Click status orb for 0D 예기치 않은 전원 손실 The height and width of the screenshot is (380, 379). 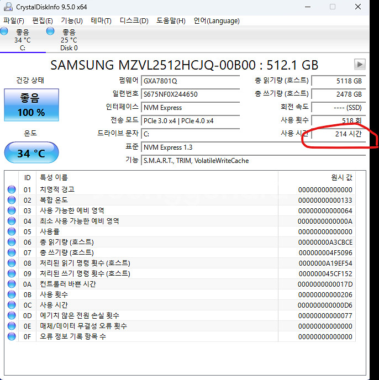click(x=12, y=315)
